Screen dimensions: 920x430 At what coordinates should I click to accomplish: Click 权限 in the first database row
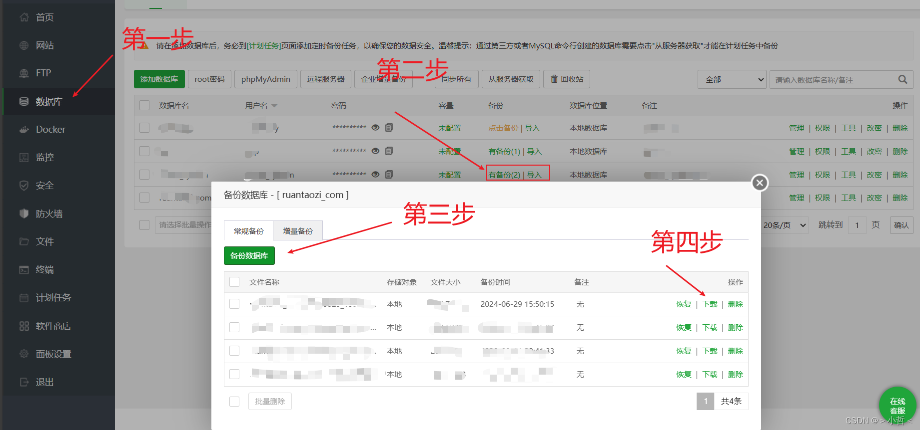823,128
